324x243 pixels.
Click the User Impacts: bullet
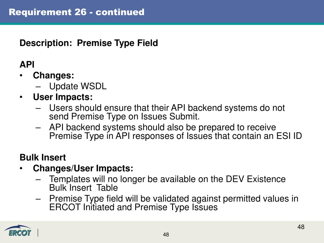pyautogui.click(x=63, y=97)
